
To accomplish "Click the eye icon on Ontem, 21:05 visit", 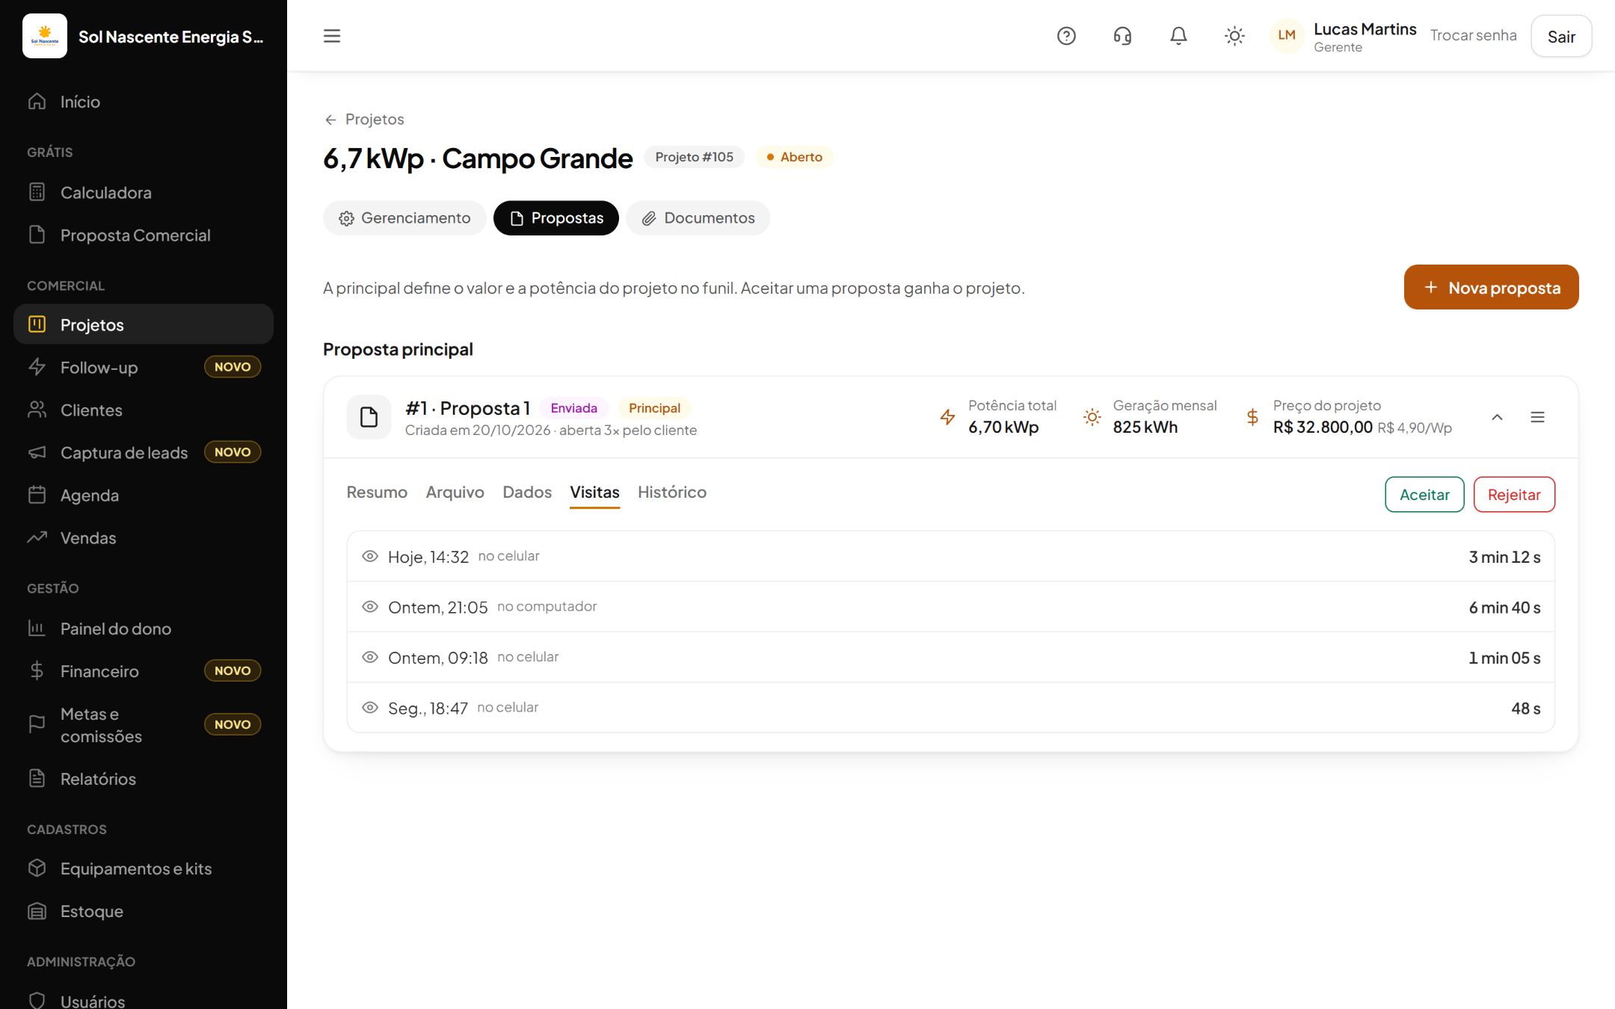I will 370,607.
